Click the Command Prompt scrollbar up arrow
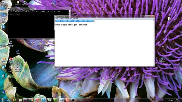Viewport: 182px width, 102px height. [x=69, y=11]
